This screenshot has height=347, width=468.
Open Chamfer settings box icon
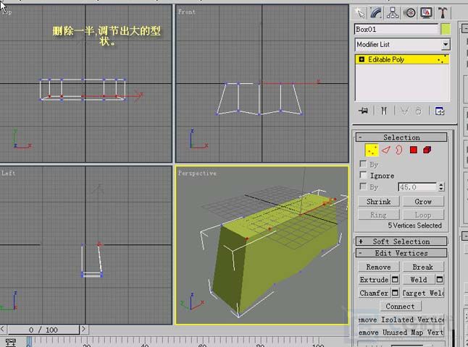tap(395, 293)
